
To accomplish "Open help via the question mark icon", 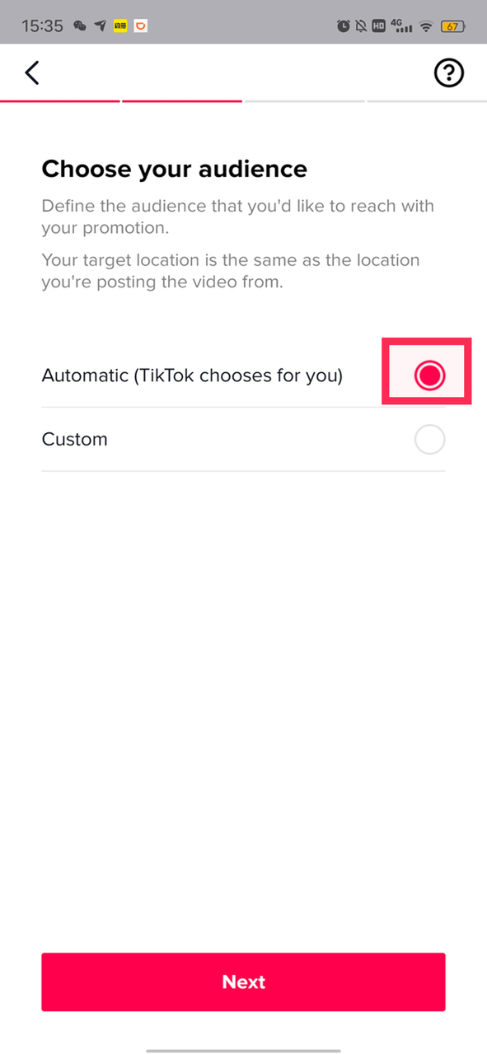I will point(449,73).
